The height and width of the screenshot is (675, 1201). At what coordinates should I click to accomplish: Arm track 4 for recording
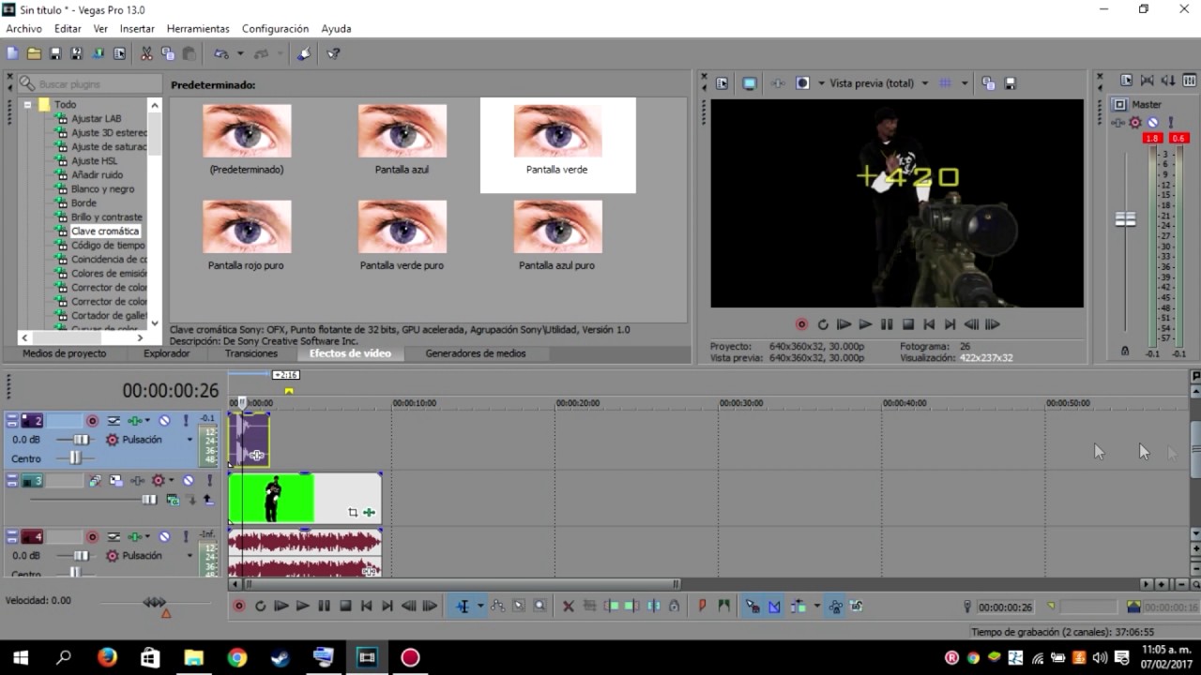(x=92, y=537)
